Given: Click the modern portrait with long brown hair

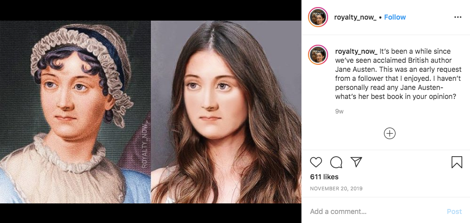Looking at the screenshot, I should coord(226,110).
